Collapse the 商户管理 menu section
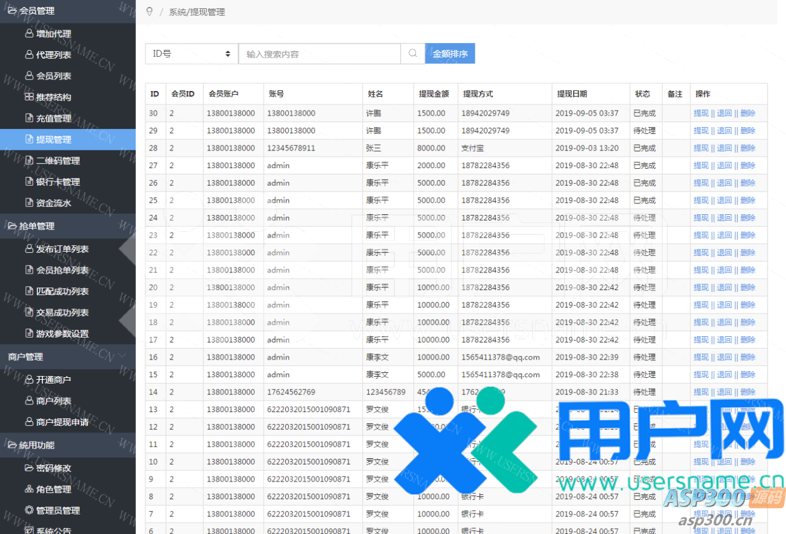This screenshot has height=534, width=786. [68, 356]
